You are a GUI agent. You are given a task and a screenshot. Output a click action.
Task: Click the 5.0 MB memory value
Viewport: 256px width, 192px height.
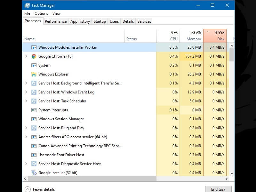[x=195, y=101]
